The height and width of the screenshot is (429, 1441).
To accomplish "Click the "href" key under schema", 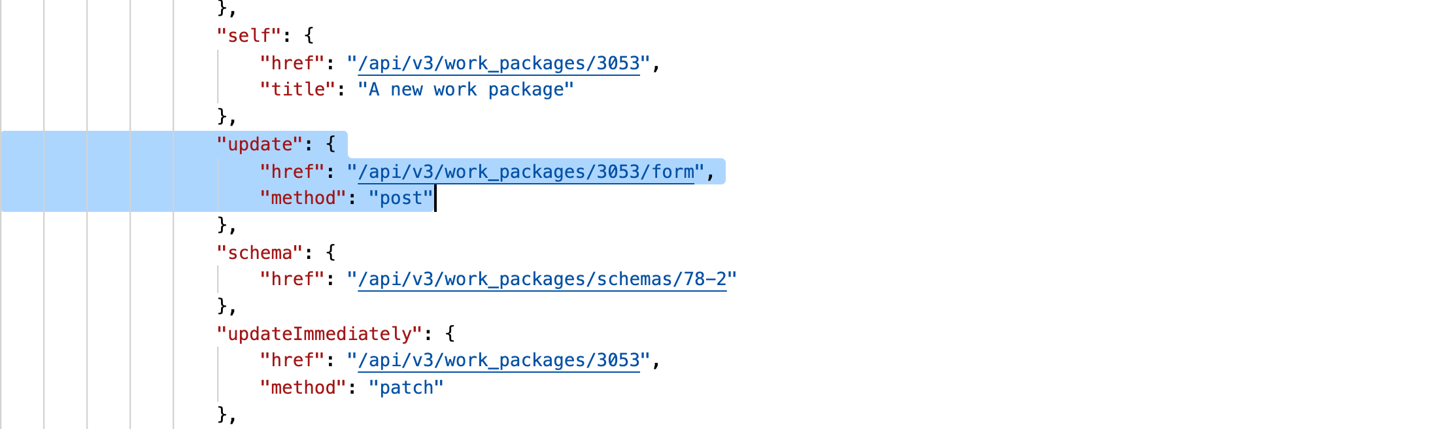I will point(292,279).
